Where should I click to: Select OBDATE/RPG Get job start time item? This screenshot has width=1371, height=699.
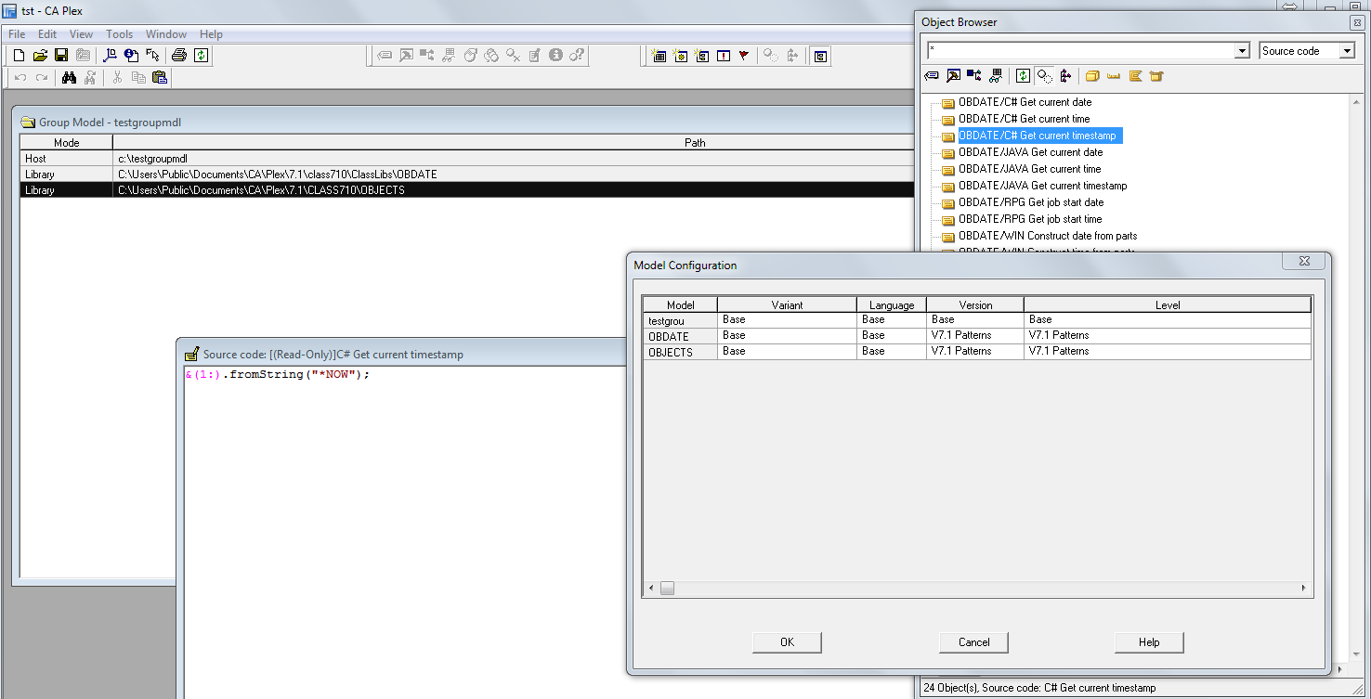(1030, 219)
